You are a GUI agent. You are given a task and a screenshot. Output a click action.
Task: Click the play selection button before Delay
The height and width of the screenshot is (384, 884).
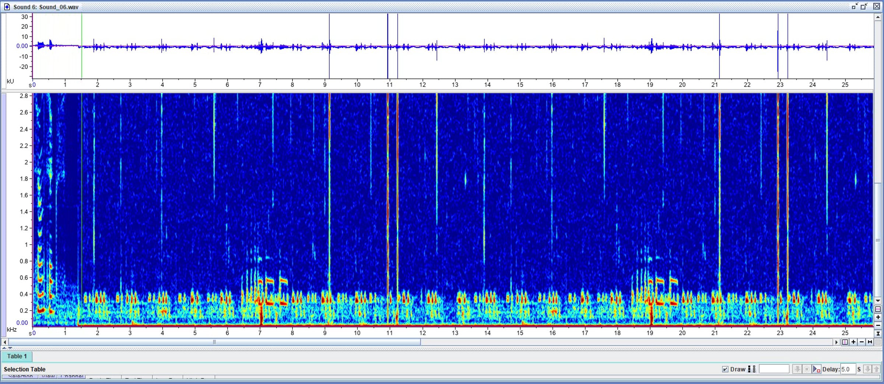(x=817, y=369)
